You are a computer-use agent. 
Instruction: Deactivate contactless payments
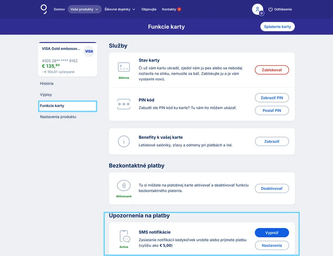tap(272, 188)
